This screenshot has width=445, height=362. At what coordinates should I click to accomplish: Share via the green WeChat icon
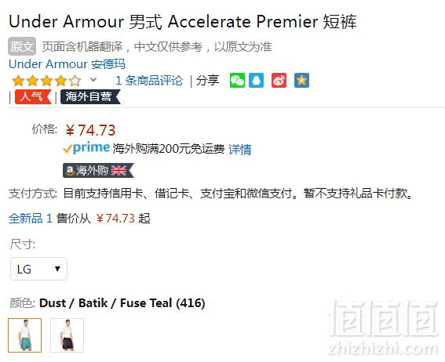(237, 81)
